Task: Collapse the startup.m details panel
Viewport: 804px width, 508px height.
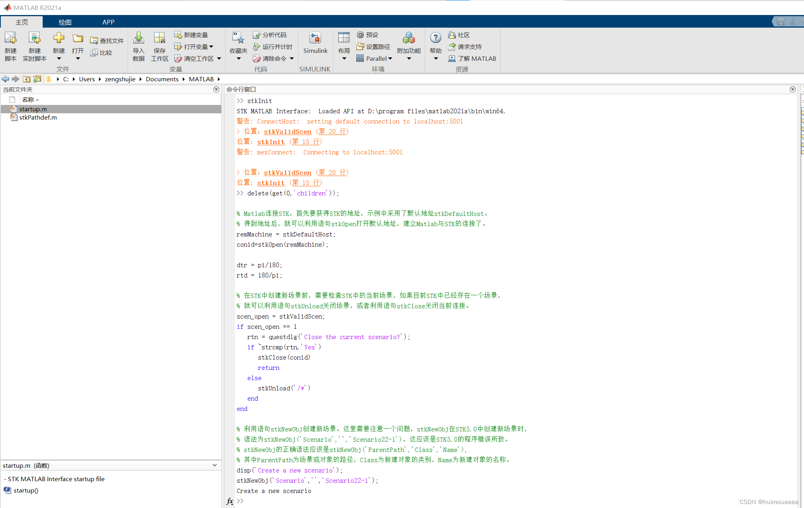Action: click(x=215, y=465)
